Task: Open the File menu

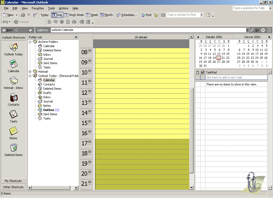Action: pyautogui.click(x=6, y=8)
